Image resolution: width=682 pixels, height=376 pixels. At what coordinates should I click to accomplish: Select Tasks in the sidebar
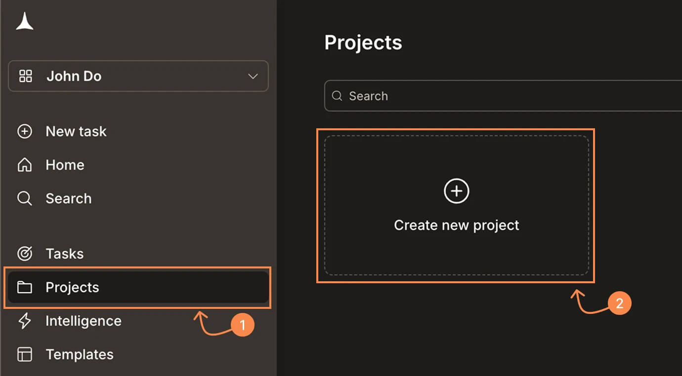pos(64,254)
